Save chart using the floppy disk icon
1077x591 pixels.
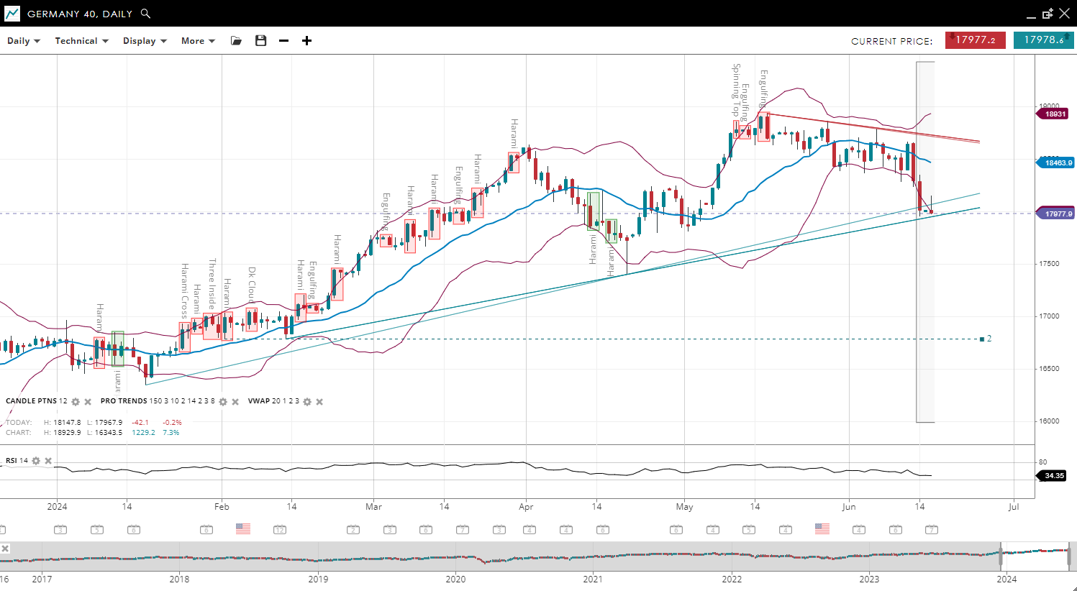[260, 41]
